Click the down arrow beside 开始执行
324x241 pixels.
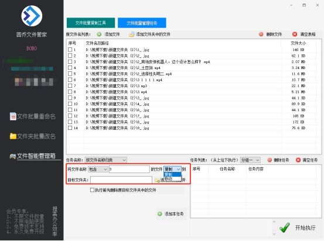point(274,234)
